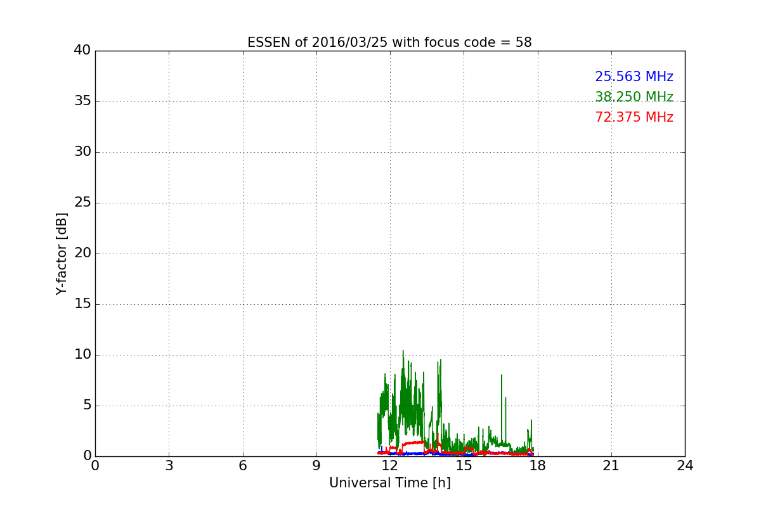Click the y-axis tick label 30
Screen dimensions: 761x507
point(82,152)
